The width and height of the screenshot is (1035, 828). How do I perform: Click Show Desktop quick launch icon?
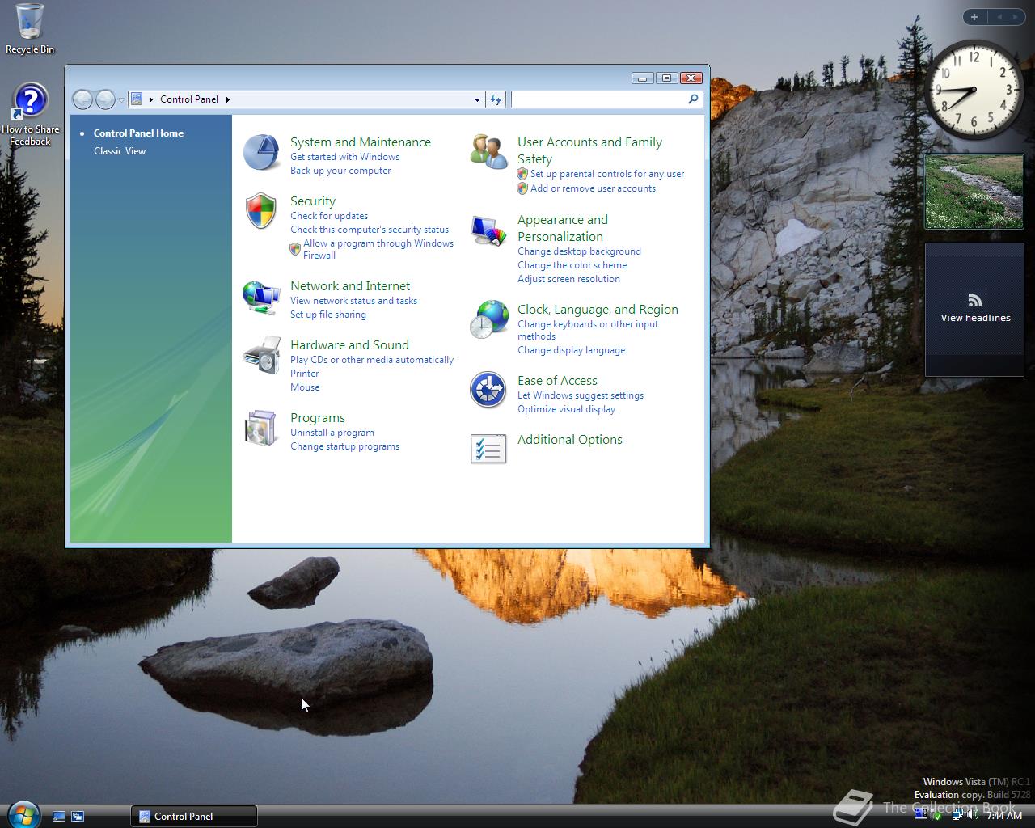[x=59, y=817]
